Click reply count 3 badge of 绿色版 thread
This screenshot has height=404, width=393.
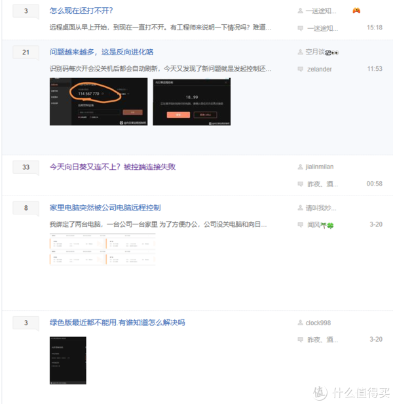coord(26,323)
